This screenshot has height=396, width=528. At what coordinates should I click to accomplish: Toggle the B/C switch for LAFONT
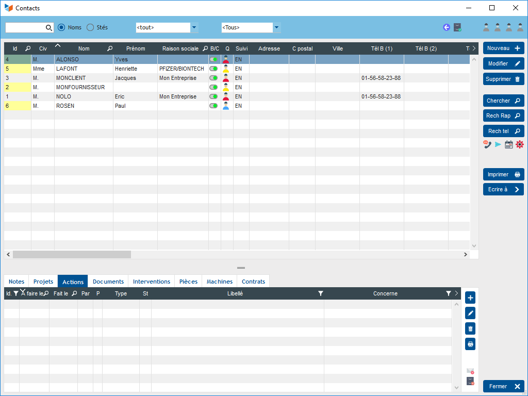(x=213, y=69)
